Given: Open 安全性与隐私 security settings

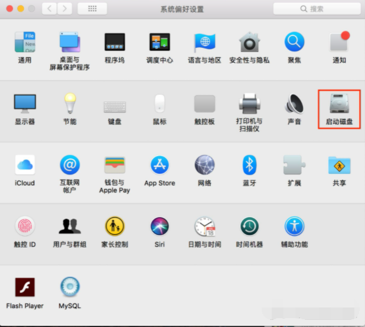Looking at the screenshot, I should pos(249,43).
